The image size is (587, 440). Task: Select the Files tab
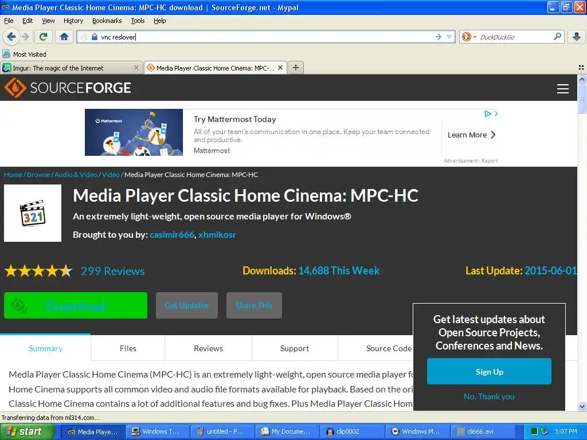tap(128, 348)
